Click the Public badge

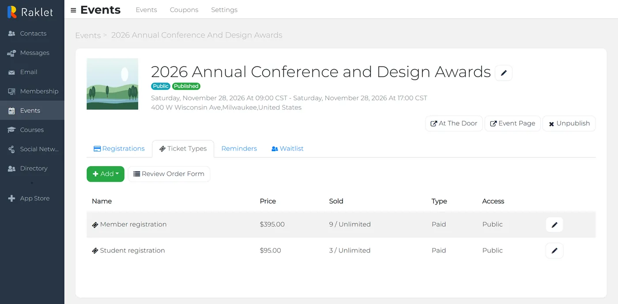pyautogui.click(x=161, y=86)
